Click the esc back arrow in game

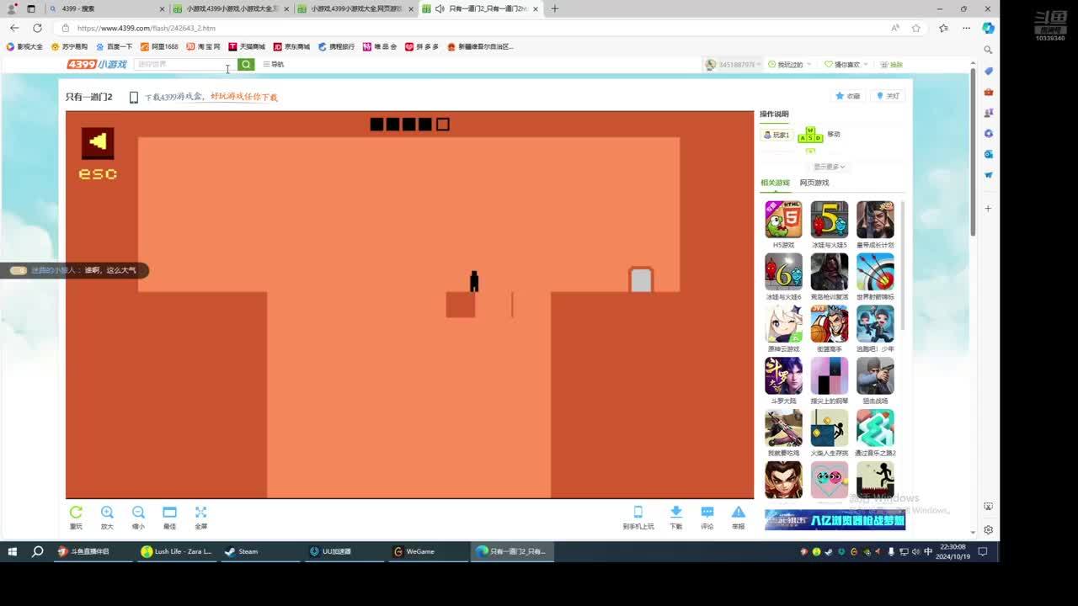[98, 142]
